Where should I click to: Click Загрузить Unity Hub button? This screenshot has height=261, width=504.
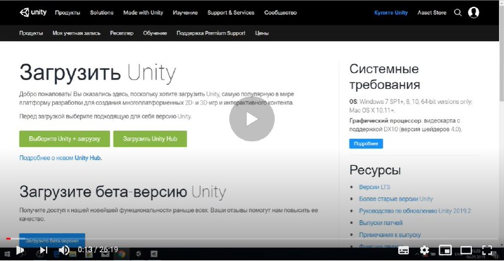pyautogui.click(x=150, y=139)
